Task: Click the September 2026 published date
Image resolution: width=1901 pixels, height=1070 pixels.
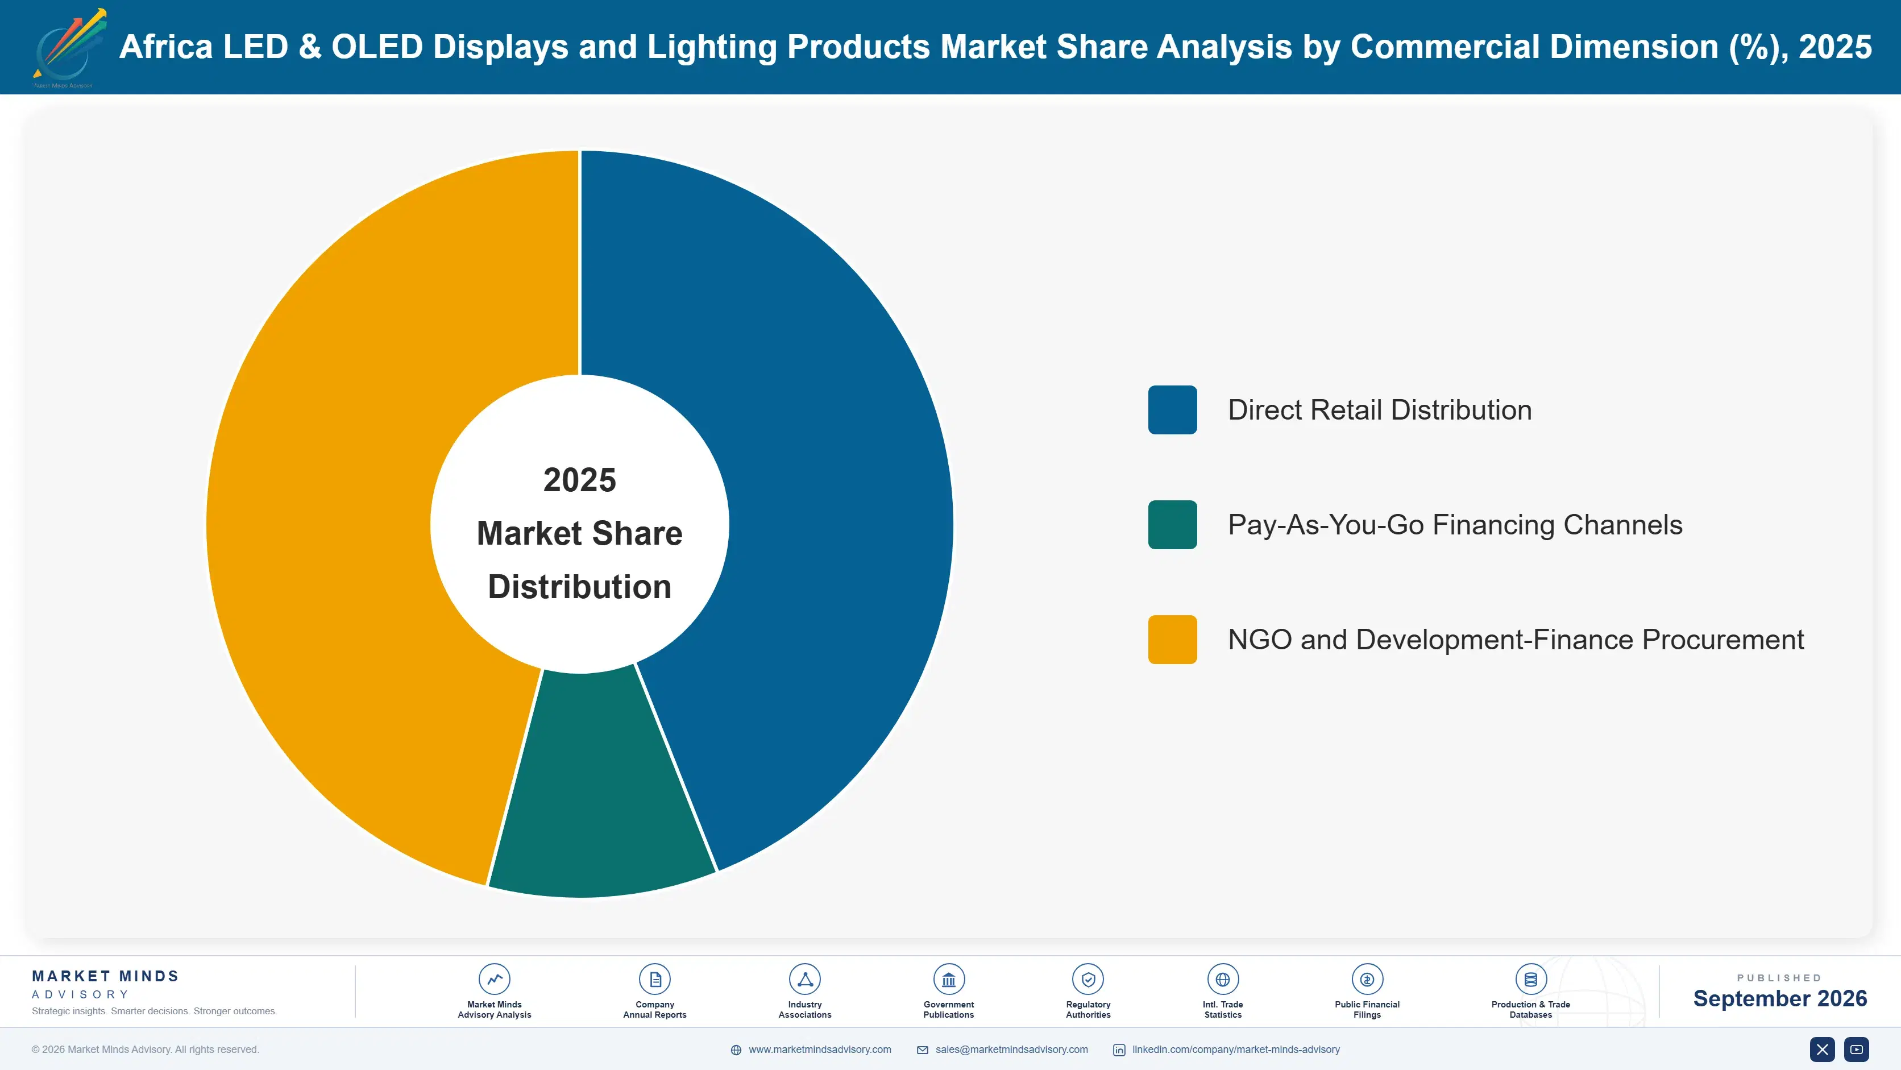Action: coord(1779,998)
